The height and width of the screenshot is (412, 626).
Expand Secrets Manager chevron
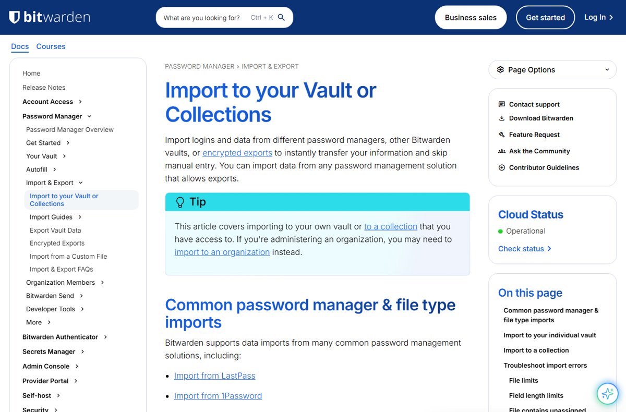(82, 352)
